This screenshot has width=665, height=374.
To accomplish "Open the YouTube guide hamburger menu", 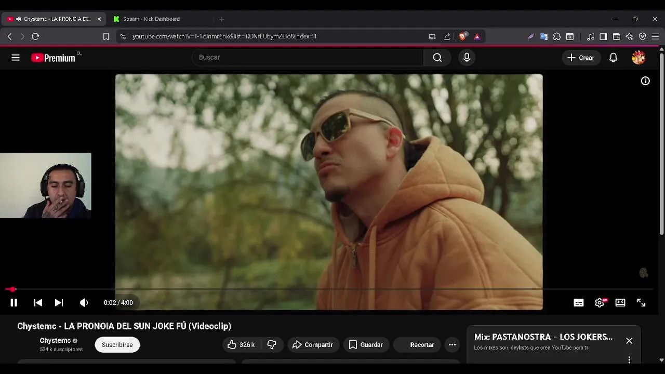I will [x=16, y=58].
